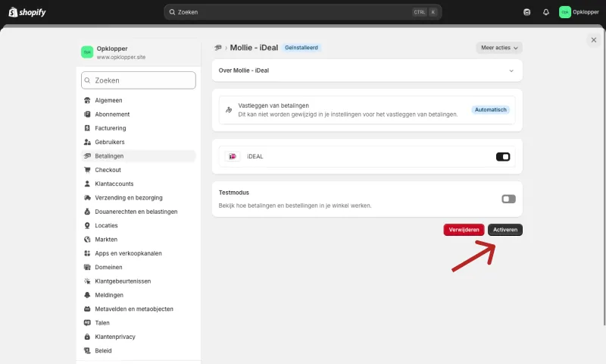Click the Domeinen icon in sidebar

coord(87,267)
